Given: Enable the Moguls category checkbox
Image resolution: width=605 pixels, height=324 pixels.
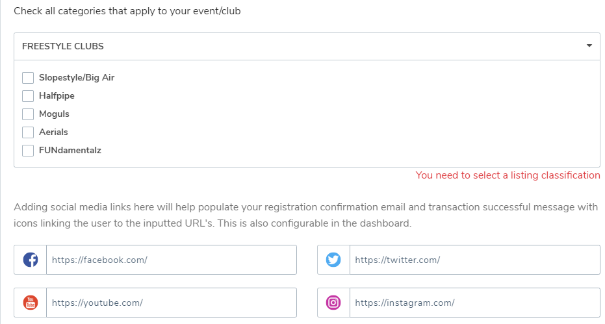Looking at the screenshot, I should tap(28, 114).
